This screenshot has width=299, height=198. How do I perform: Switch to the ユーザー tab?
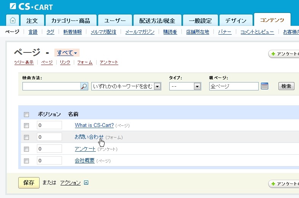[115, 20]
